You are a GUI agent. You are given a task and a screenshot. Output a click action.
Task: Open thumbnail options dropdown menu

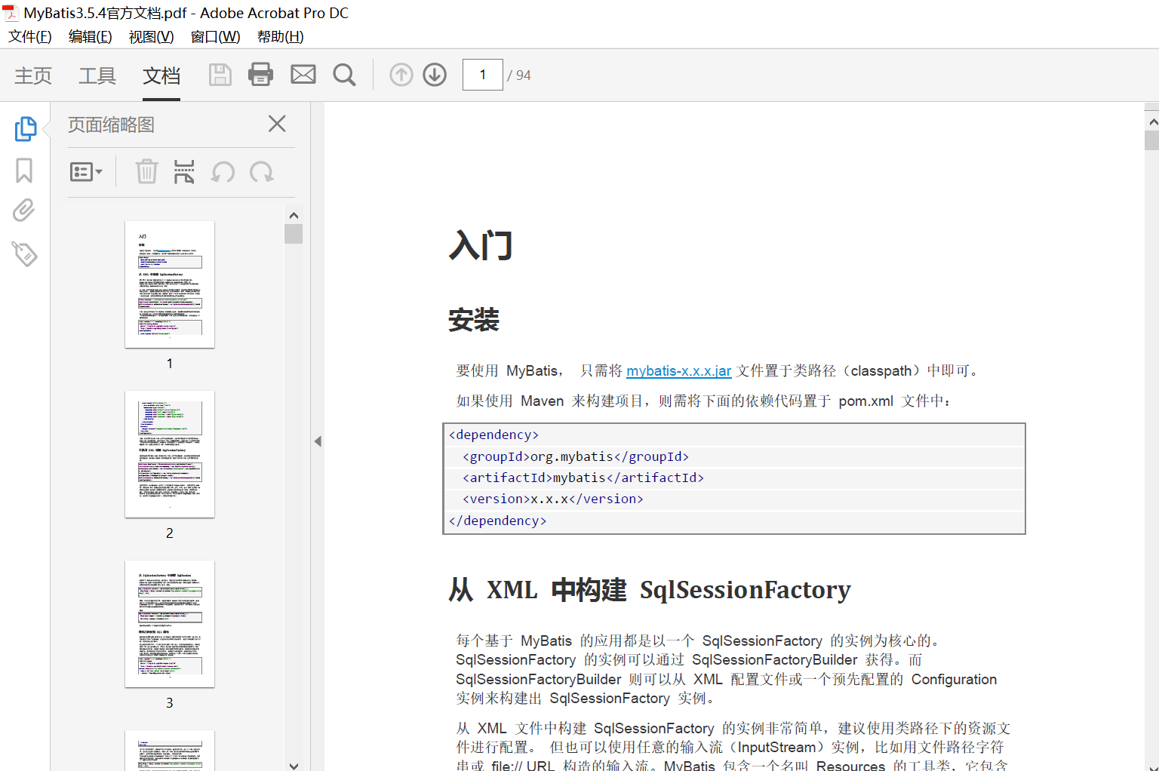[86, 172]
